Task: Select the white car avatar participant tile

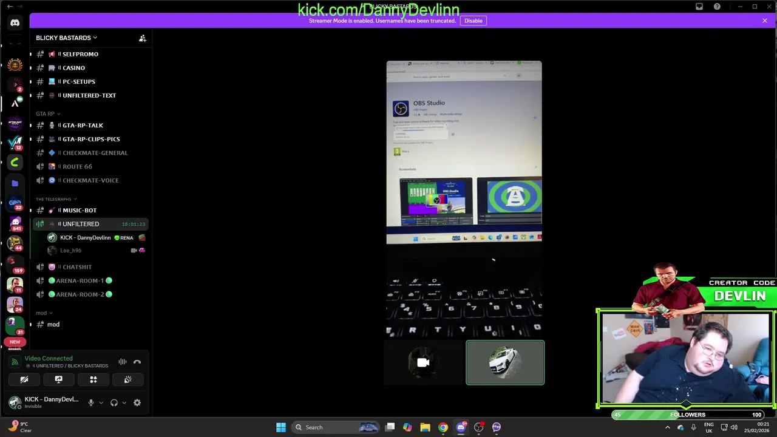Action: (x=505, y=363)
